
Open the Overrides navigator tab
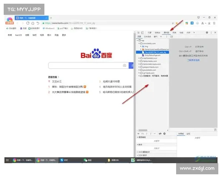156,37
